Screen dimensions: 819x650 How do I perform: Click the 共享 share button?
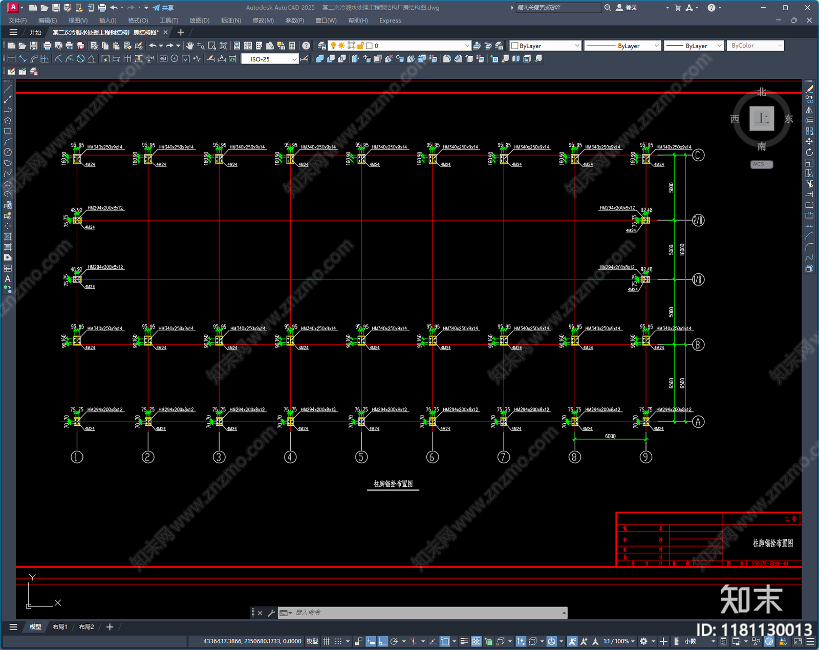pyautogui.click(x=163, y=8)
